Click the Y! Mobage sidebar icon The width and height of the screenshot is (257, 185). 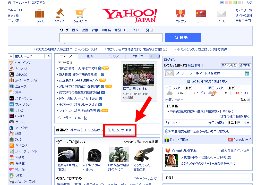coord(12,128)
